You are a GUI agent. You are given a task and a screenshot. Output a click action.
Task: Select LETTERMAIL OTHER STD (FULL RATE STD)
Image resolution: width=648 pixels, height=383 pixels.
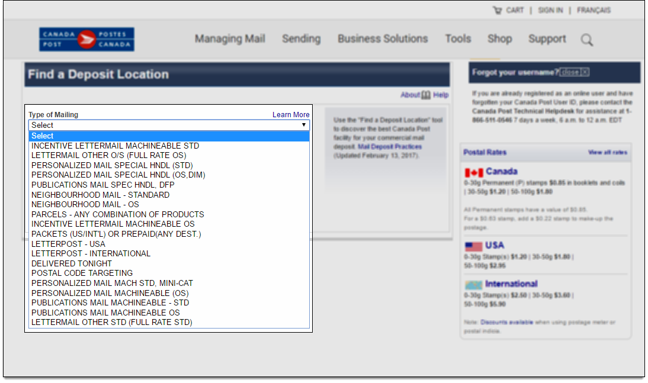[169, 322]
